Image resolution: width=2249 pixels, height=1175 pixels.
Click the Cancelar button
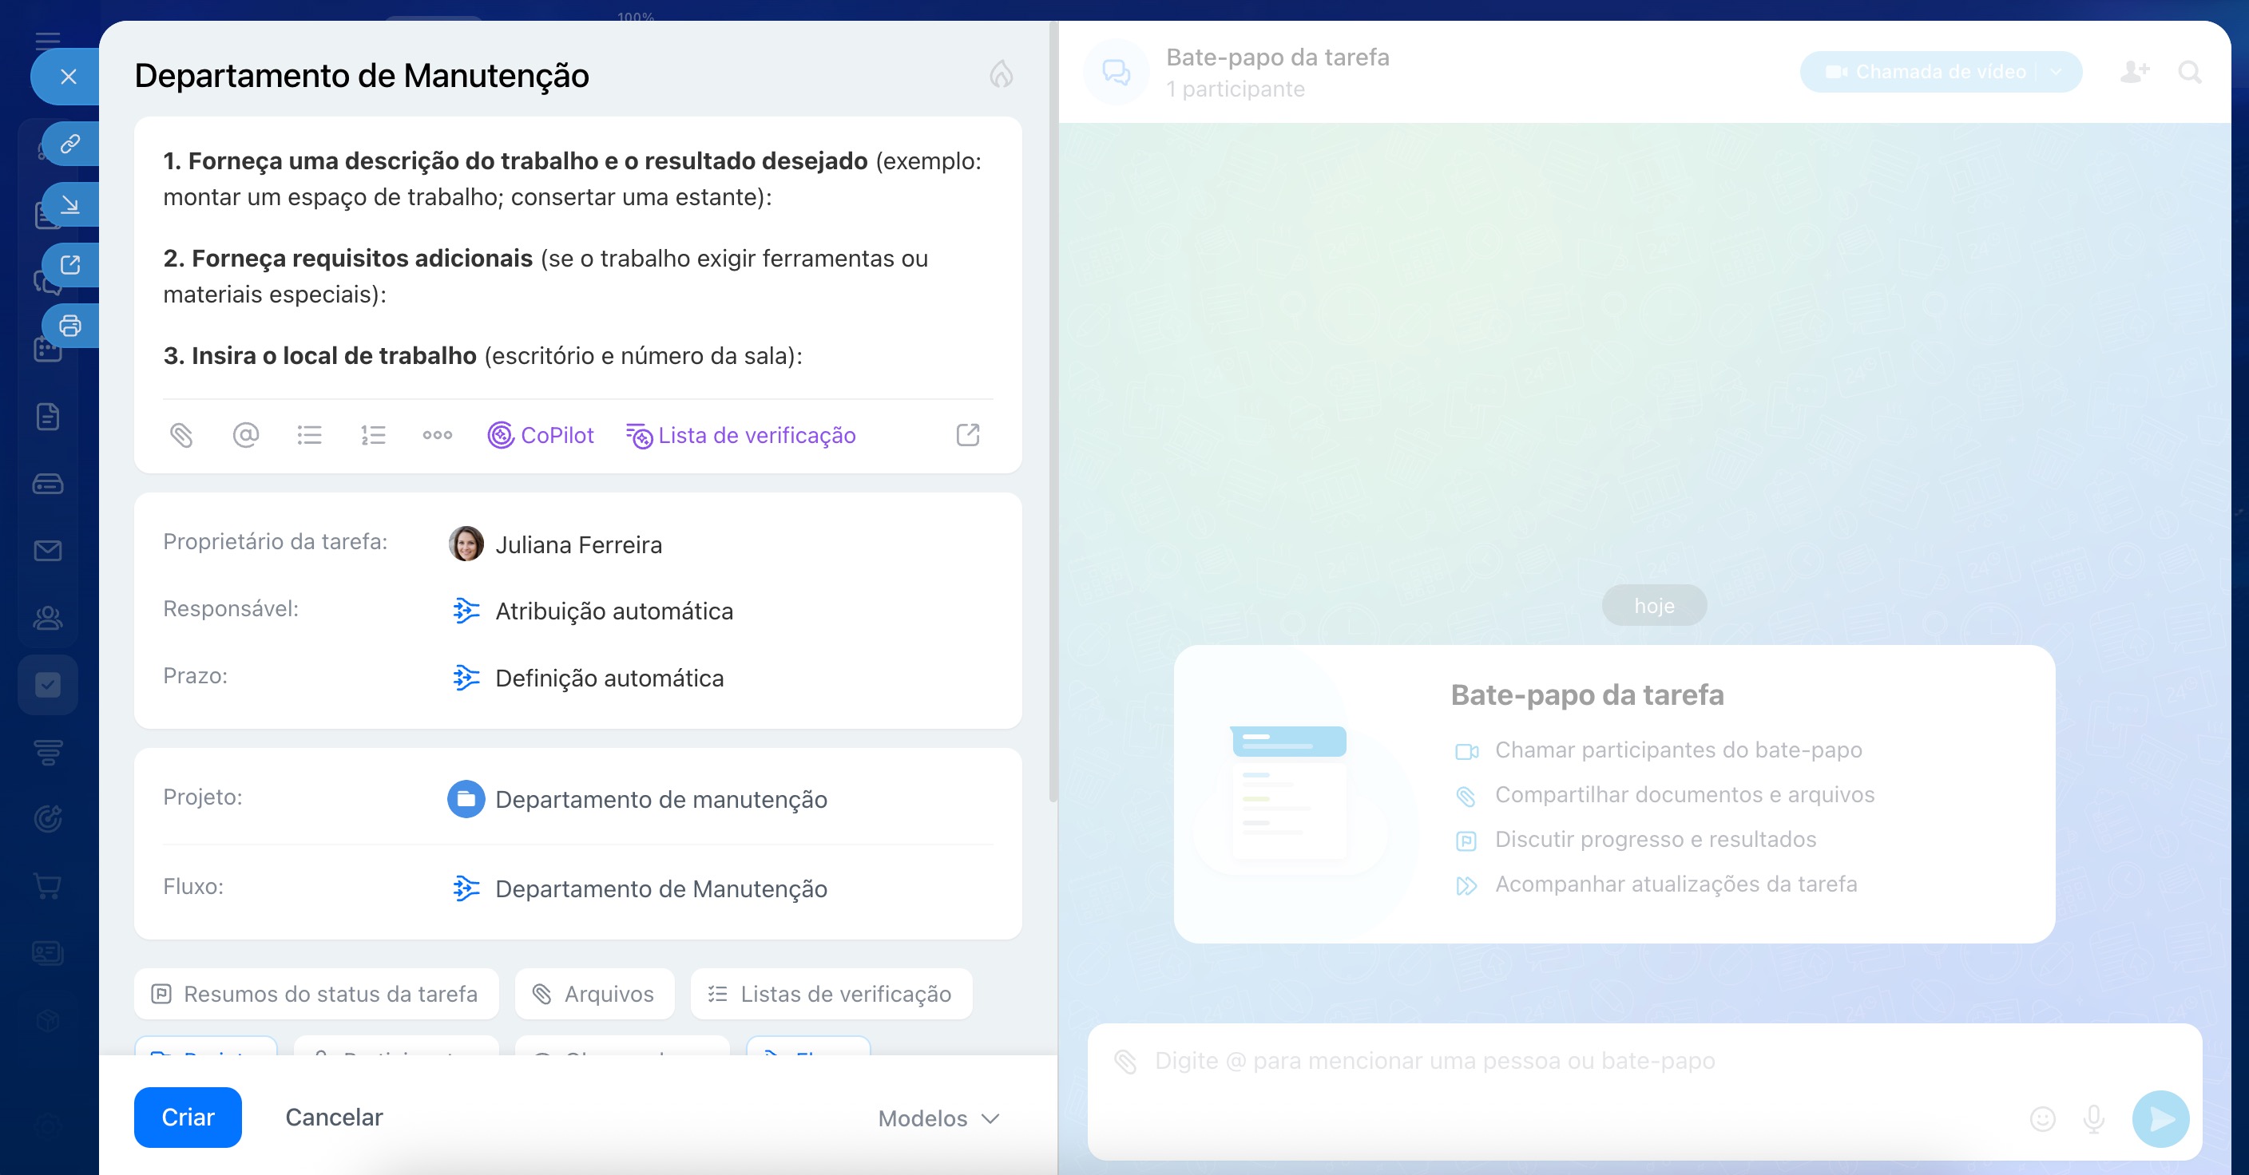coord(334,1117)
